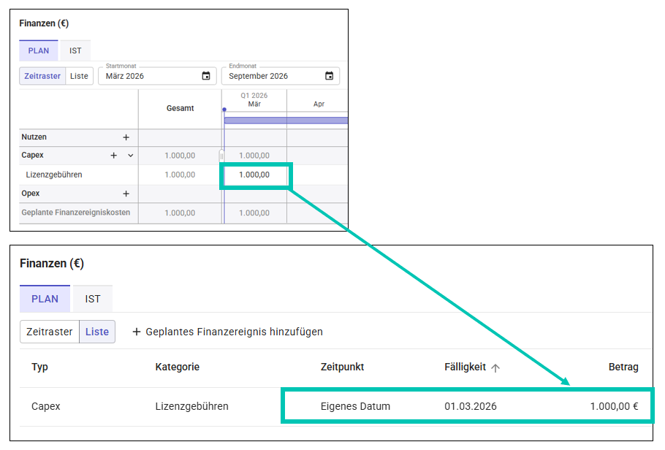Collapse the Capex row using its chevron

pos(131,156)
